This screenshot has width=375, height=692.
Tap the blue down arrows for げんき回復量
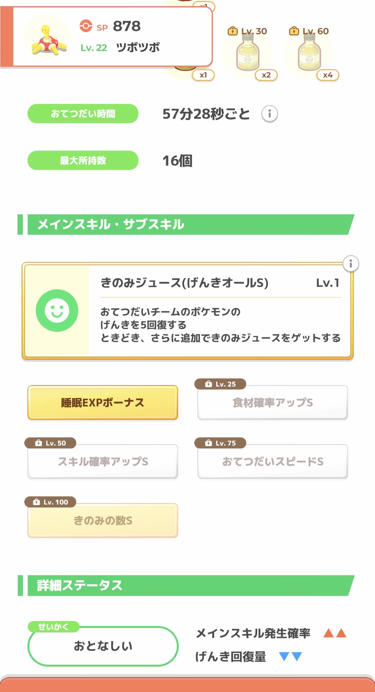click(290, 656)
